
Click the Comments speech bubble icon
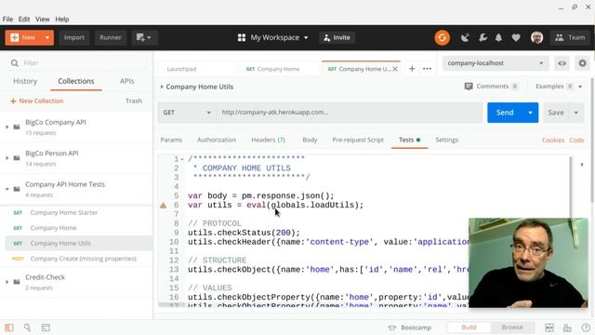coord(469,87)
